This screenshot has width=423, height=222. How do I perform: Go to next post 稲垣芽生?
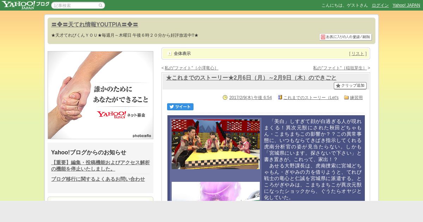pyautogui.click(x=340, y=68)
